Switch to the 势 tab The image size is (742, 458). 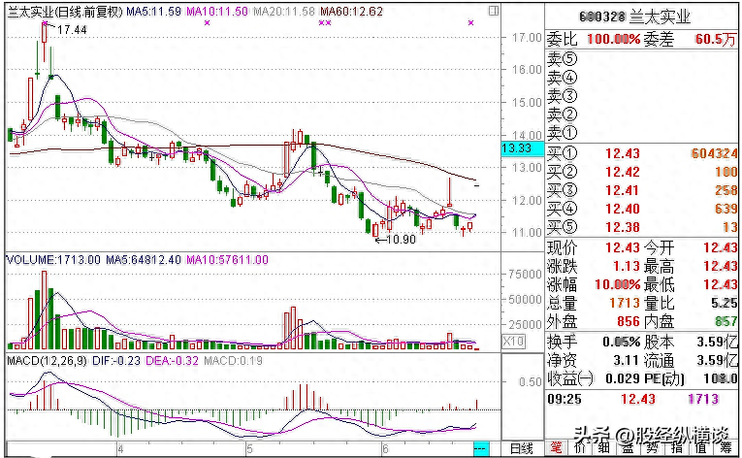652,448
